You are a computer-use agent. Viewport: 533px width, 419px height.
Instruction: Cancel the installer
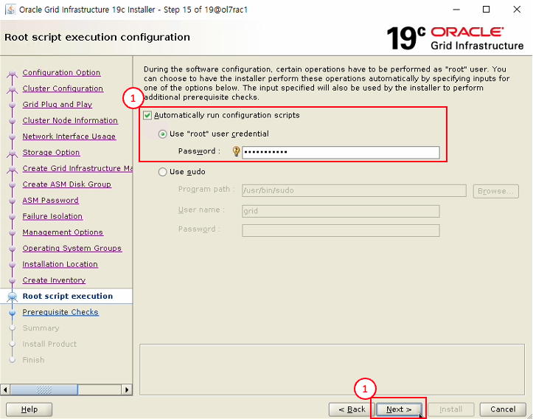click(x=503, y=409)
